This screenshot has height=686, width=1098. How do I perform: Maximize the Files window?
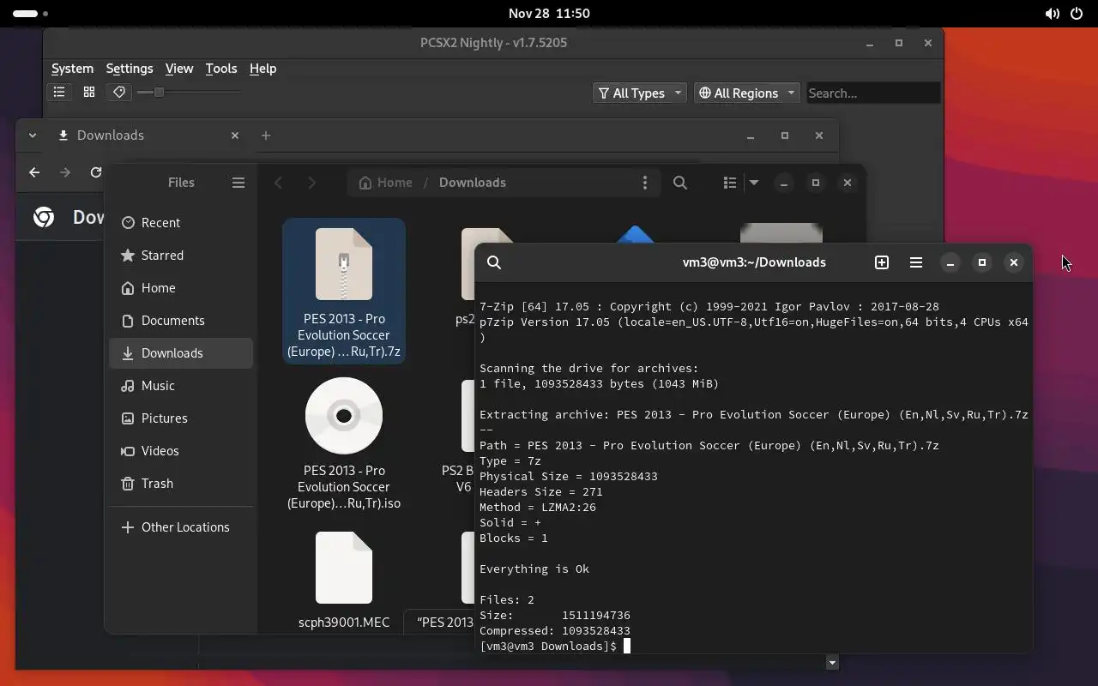(x=816, y=183)
